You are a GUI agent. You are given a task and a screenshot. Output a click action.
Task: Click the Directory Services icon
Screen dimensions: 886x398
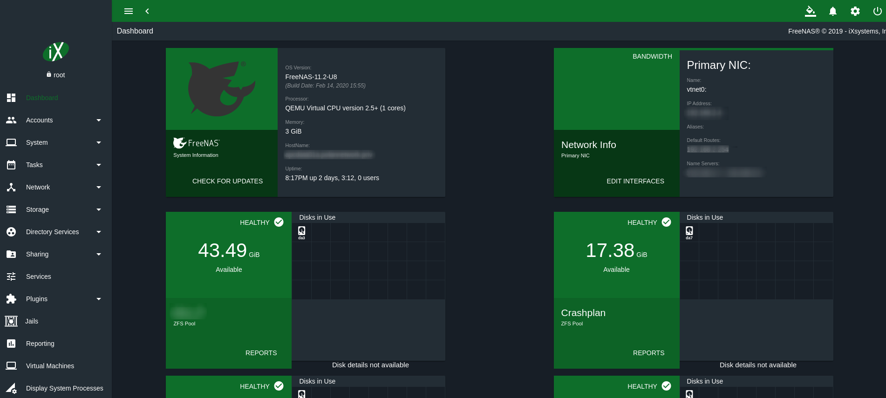point(11,232)
